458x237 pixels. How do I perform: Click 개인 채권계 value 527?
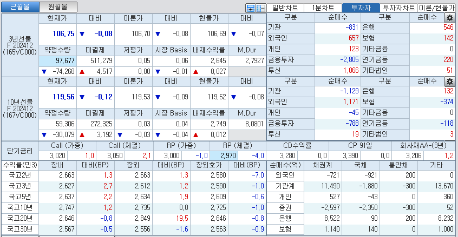[335, 197]
